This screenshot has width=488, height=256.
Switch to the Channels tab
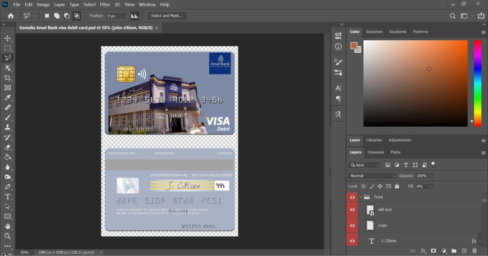[x=376, y=152]
